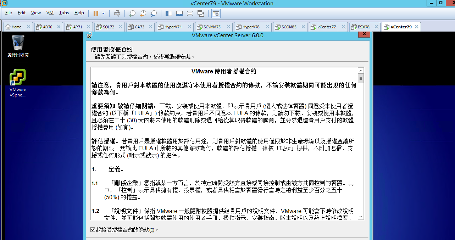This screenshot has height=240, width=455.
Task: Enter full screen mode icon
Action: point(190,13)
